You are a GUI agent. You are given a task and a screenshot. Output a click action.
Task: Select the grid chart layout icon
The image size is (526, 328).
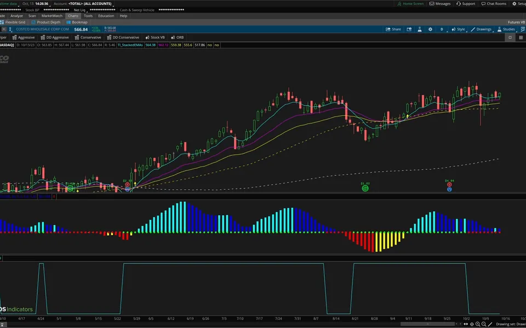[521, 38]
